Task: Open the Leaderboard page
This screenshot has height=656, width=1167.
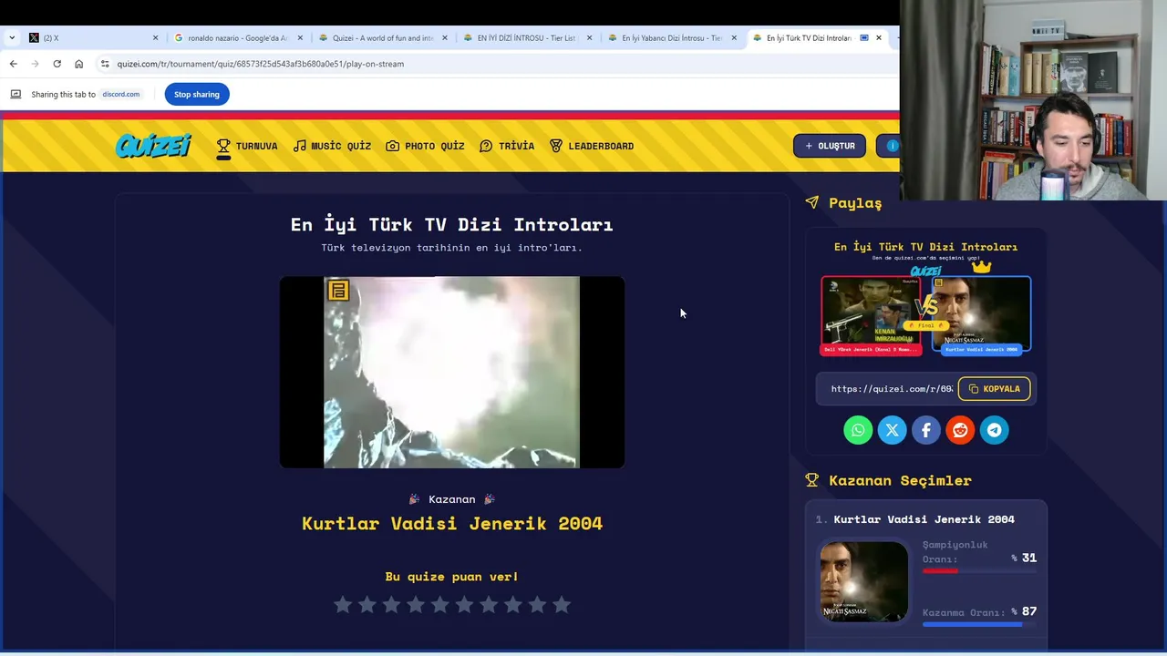Action: coord(592,146)
